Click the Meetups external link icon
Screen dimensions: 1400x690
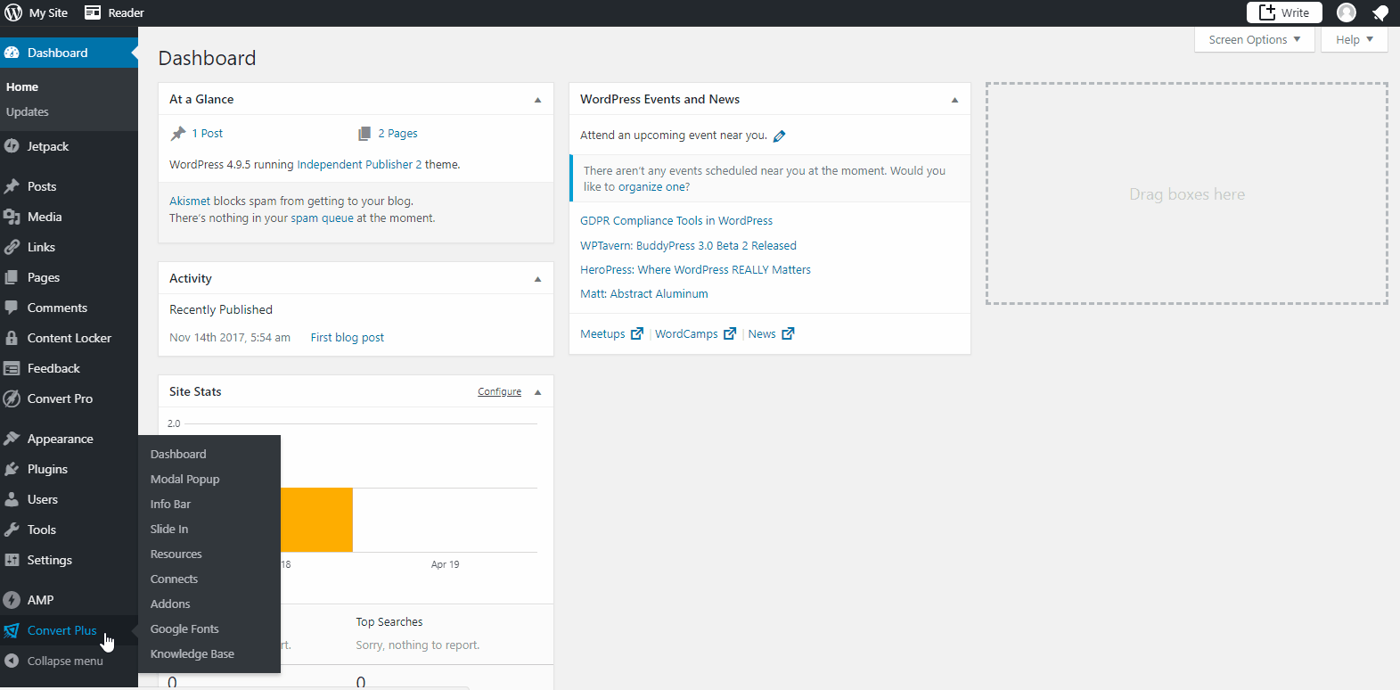click(x=637, y=333)
